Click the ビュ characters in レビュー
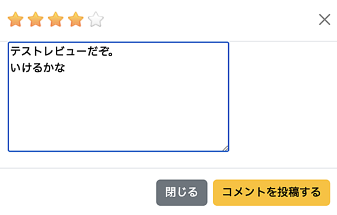This screenshot has height=215, width=337. point(65,52)
